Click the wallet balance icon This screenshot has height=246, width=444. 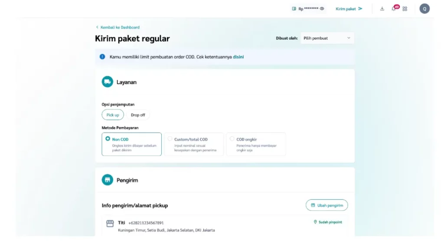click(294, 9)
